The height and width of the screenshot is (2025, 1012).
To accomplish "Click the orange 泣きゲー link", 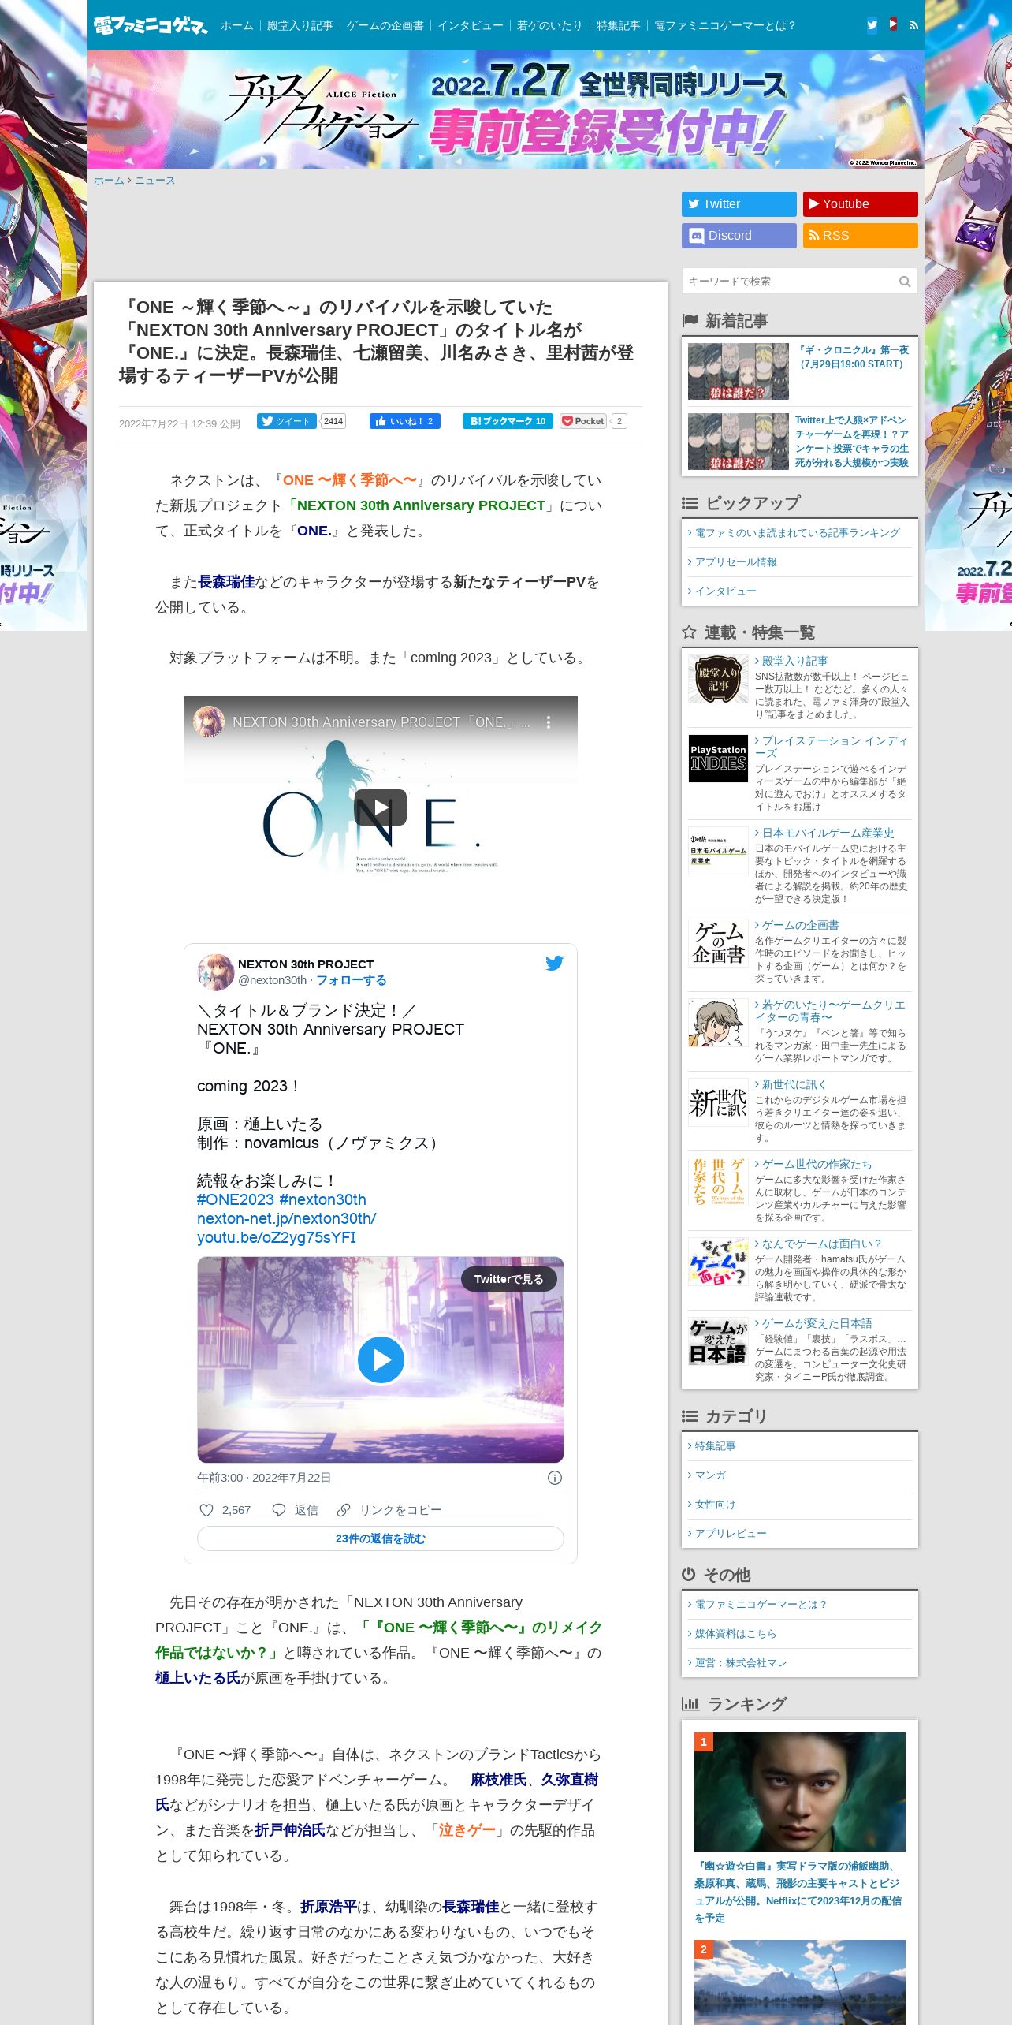I will [467, 1830].
